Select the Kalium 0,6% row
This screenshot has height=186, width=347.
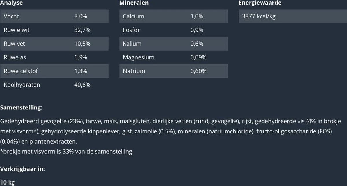(173, 44)
